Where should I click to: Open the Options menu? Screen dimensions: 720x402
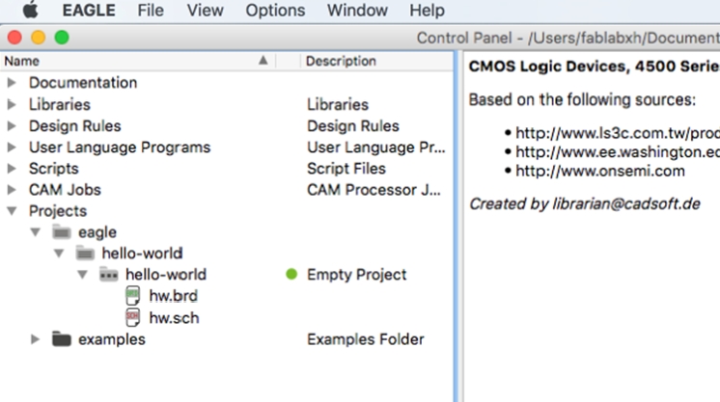coord(275,10)
